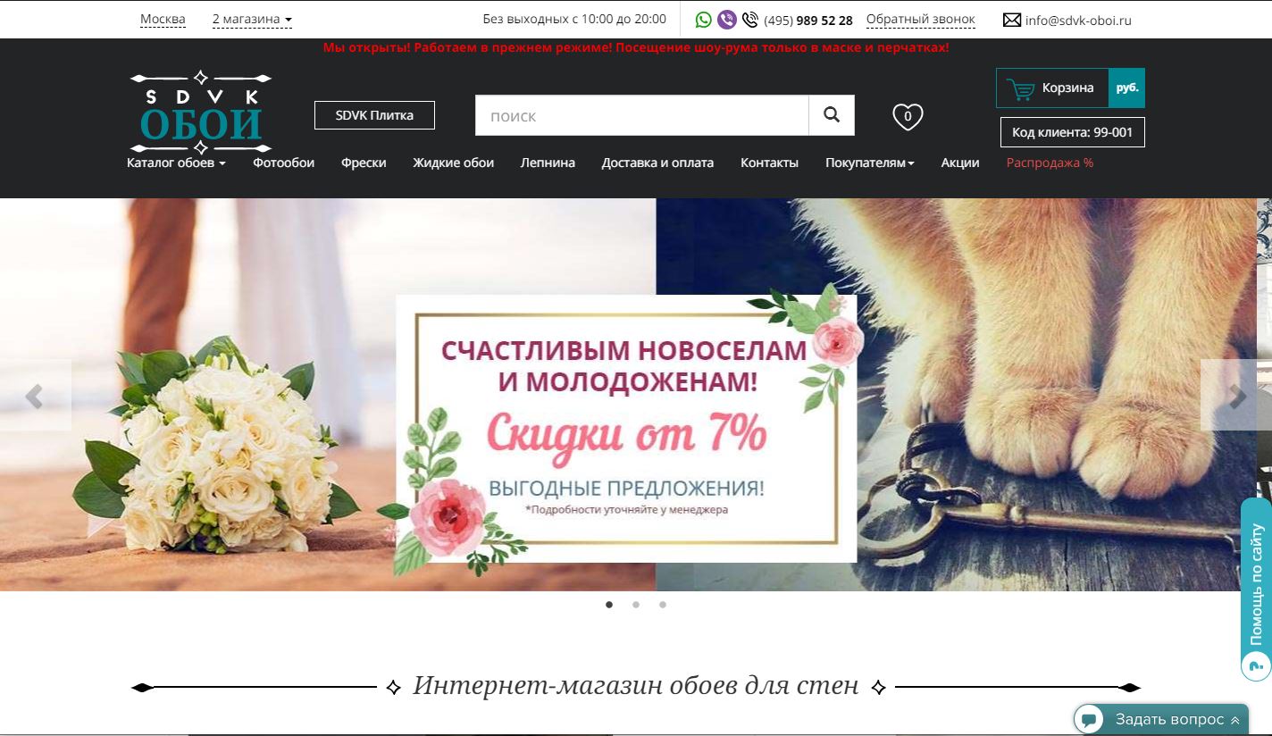
Task: Click the magnifier search button
Action: 832,115
